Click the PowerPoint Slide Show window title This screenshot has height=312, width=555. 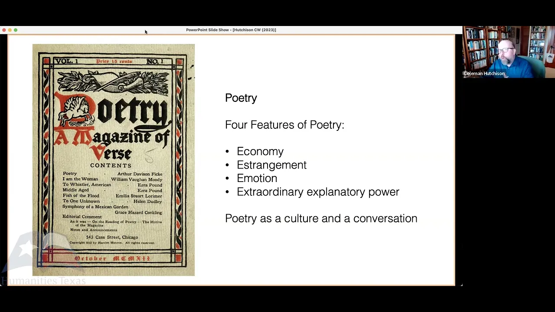[231, 30]
